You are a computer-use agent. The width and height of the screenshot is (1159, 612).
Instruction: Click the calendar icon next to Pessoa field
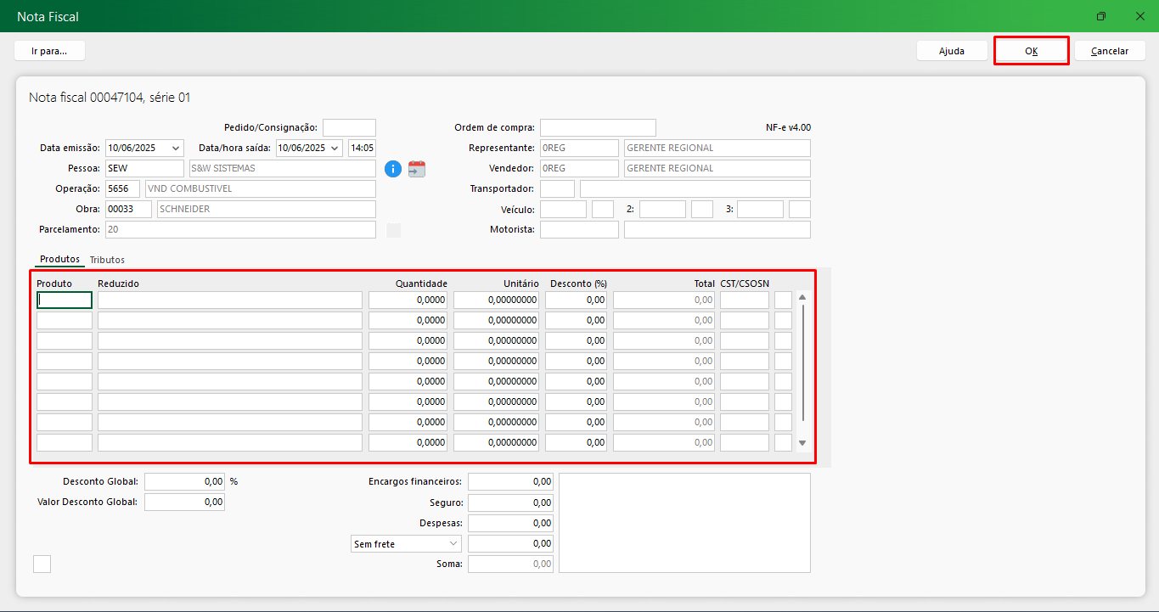(416, 169)
